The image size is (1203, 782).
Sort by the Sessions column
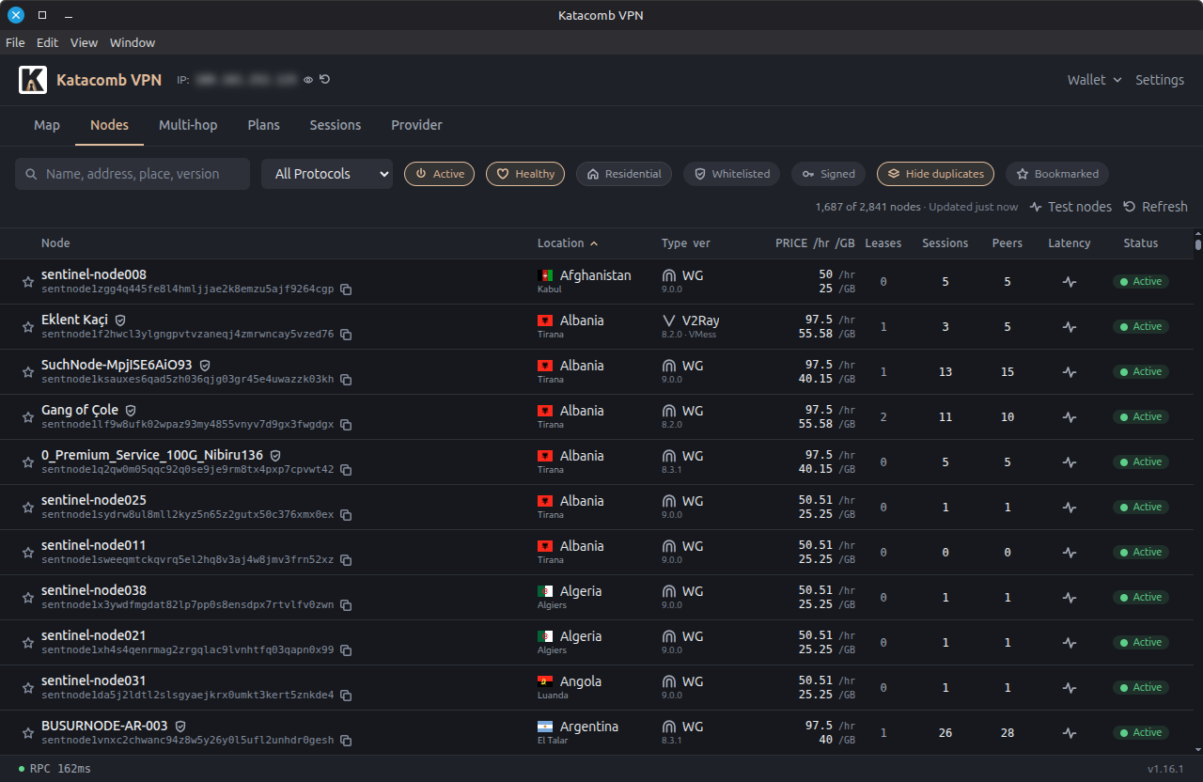[945, 243]
